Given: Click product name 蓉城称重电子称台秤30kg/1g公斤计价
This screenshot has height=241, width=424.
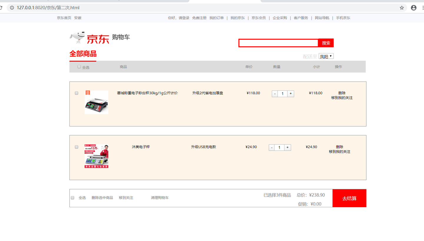Looking at the screenshot, I should [147, 93].
